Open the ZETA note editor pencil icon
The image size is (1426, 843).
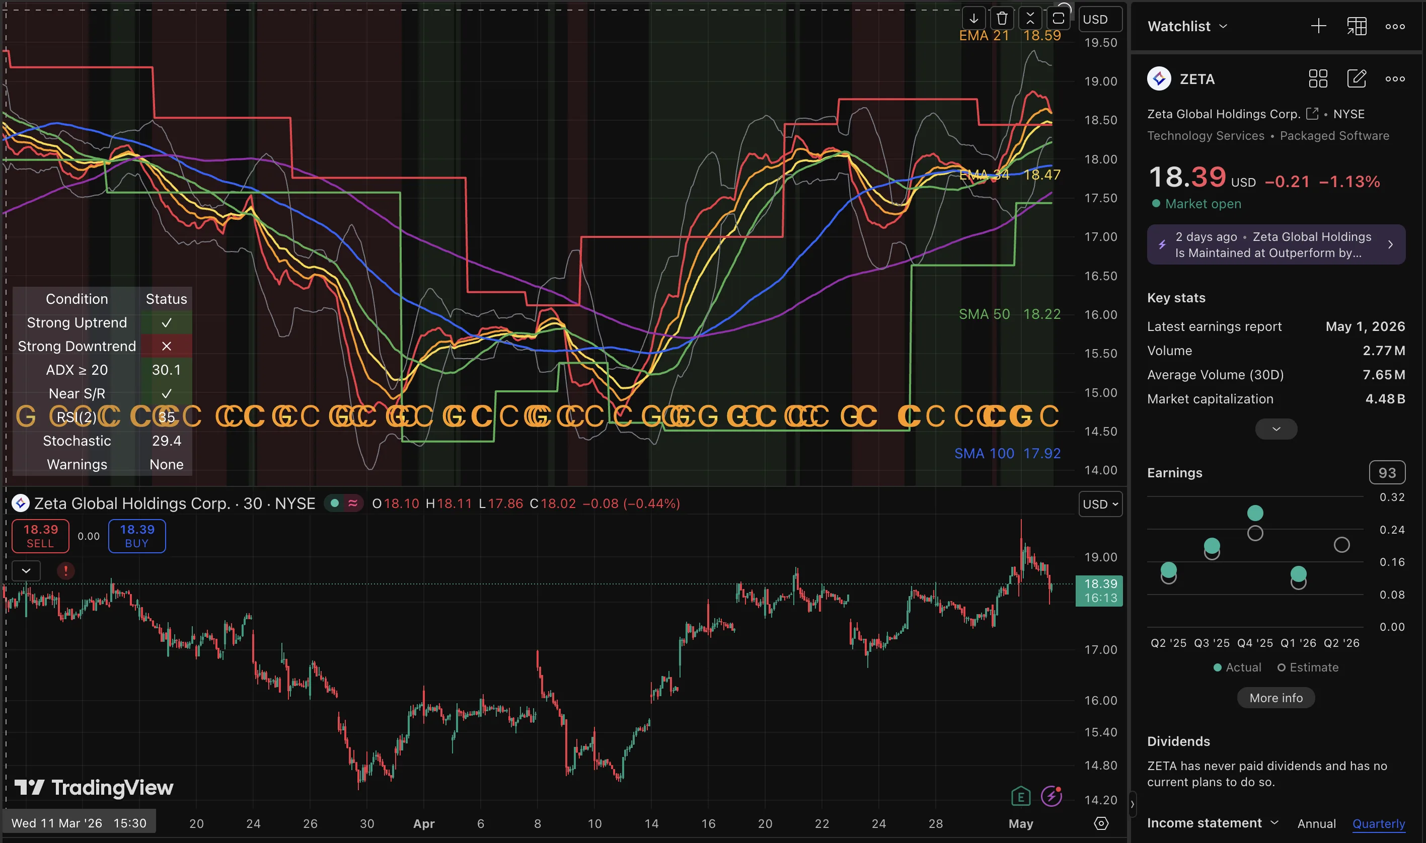click(x=1357, y=78)
